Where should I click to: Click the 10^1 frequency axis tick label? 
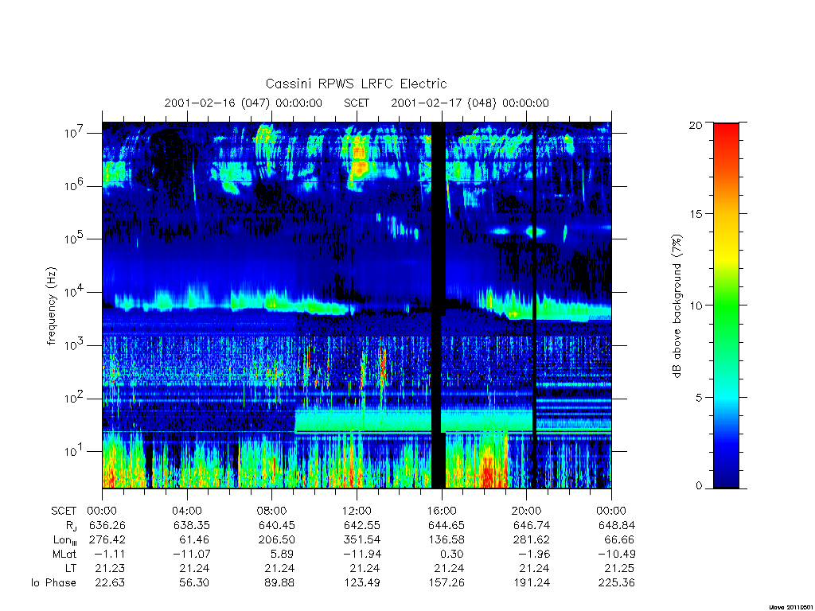click(x=74, y=452)
